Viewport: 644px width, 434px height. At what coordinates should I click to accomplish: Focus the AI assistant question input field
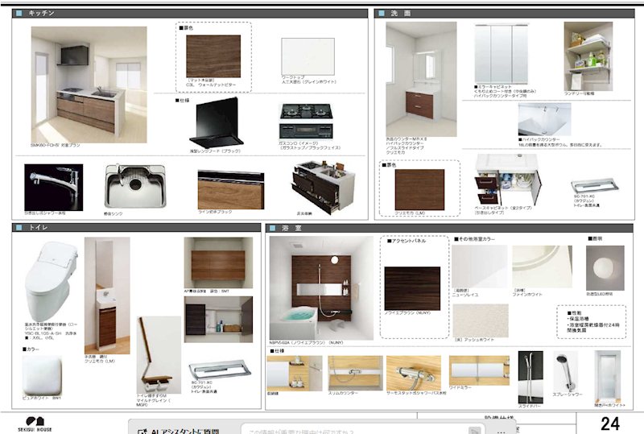coord(361,430)
